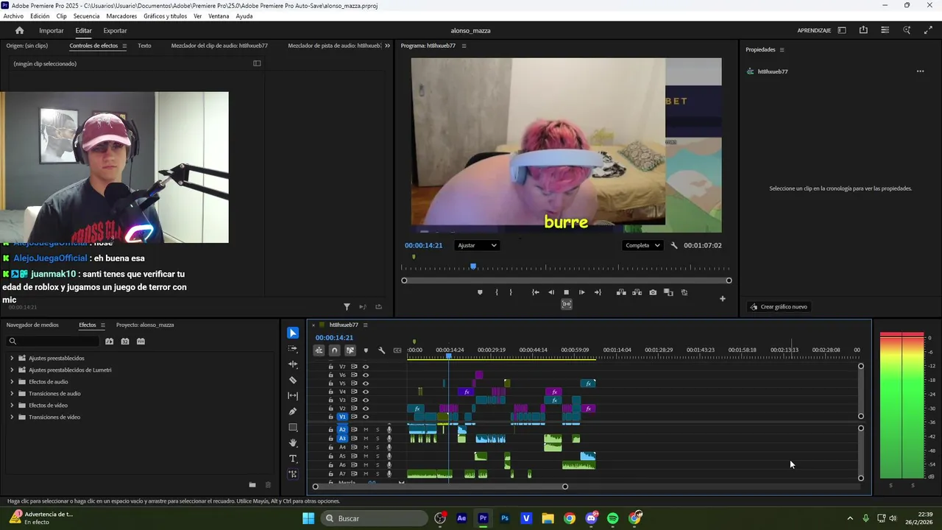Image resolution: width=942 pixels, height=530 pixels.
Task: Stop playback in Program monitor
Action: pos(566,292)
